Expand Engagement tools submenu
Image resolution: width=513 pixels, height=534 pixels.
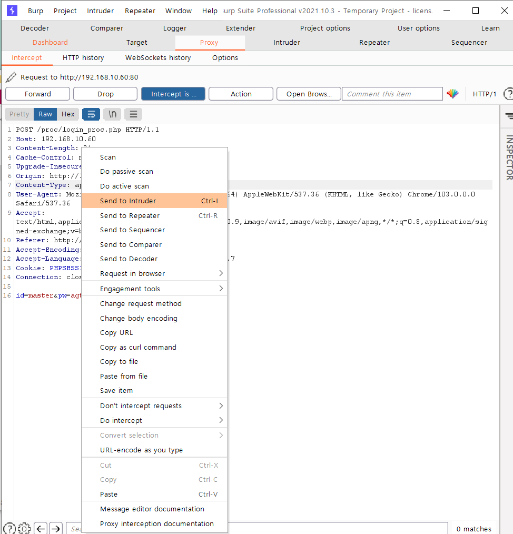coord(154,289)
